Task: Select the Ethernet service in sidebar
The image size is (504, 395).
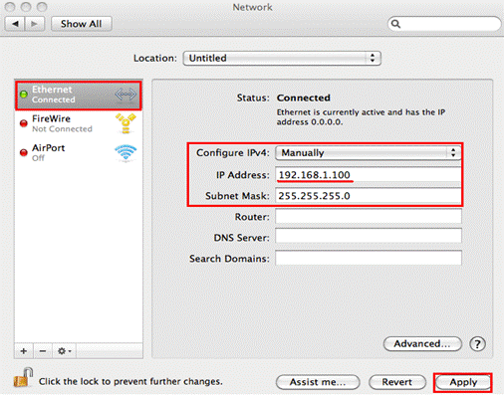Action: point(79,95)
